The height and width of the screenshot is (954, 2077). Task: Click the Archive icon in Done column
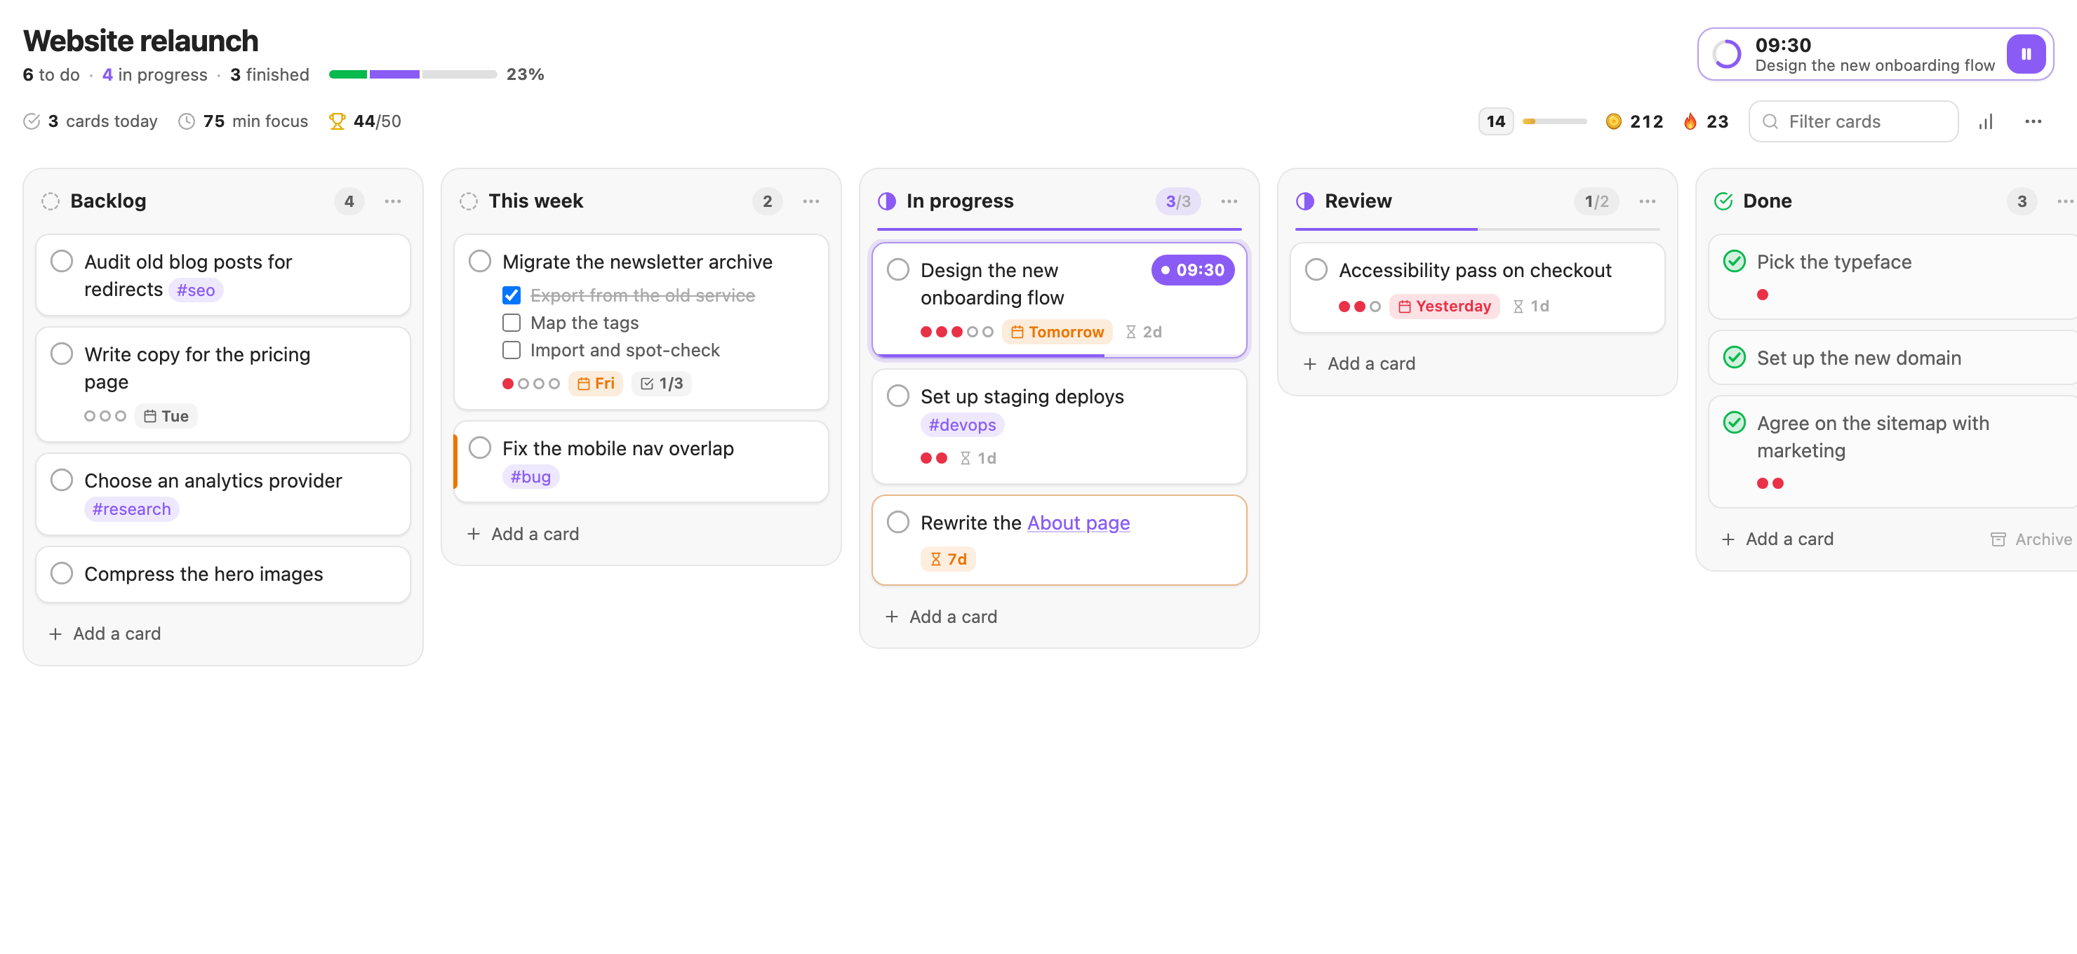(x=1997, y=539)
